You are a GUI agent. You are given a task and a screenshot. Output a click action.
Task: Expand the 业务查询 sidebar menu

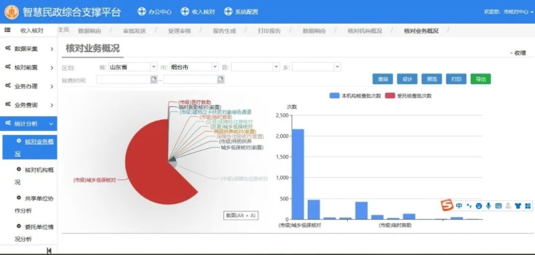pyautogui.click(x=29, y=105)
